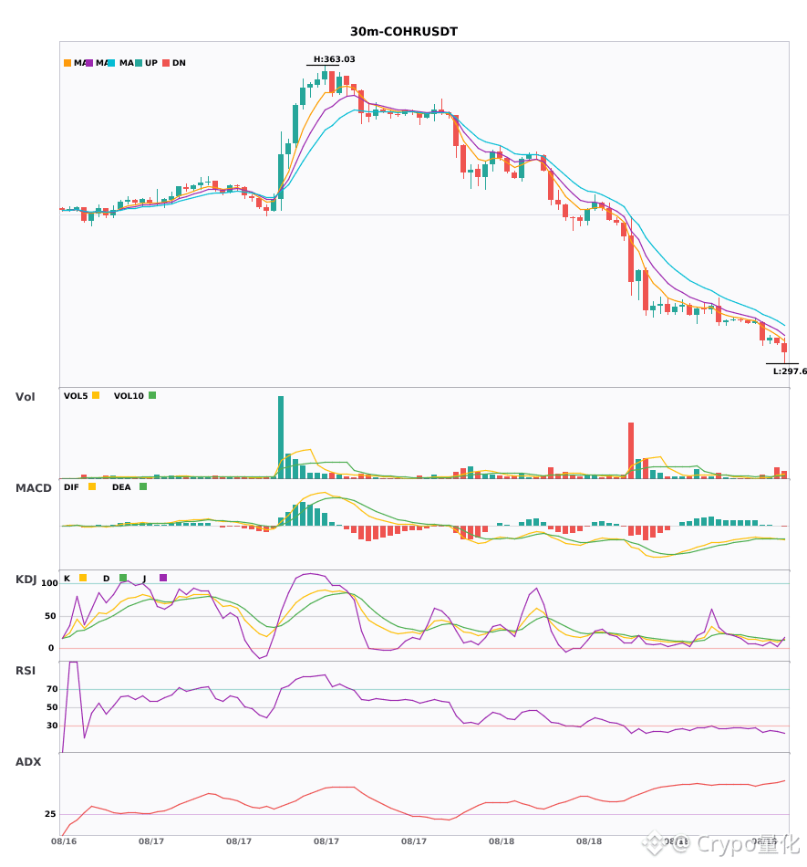Select the chart title 30m-COHRUSDT
The width and height of the screenshot is (807, 867).
tap(404, 32)
